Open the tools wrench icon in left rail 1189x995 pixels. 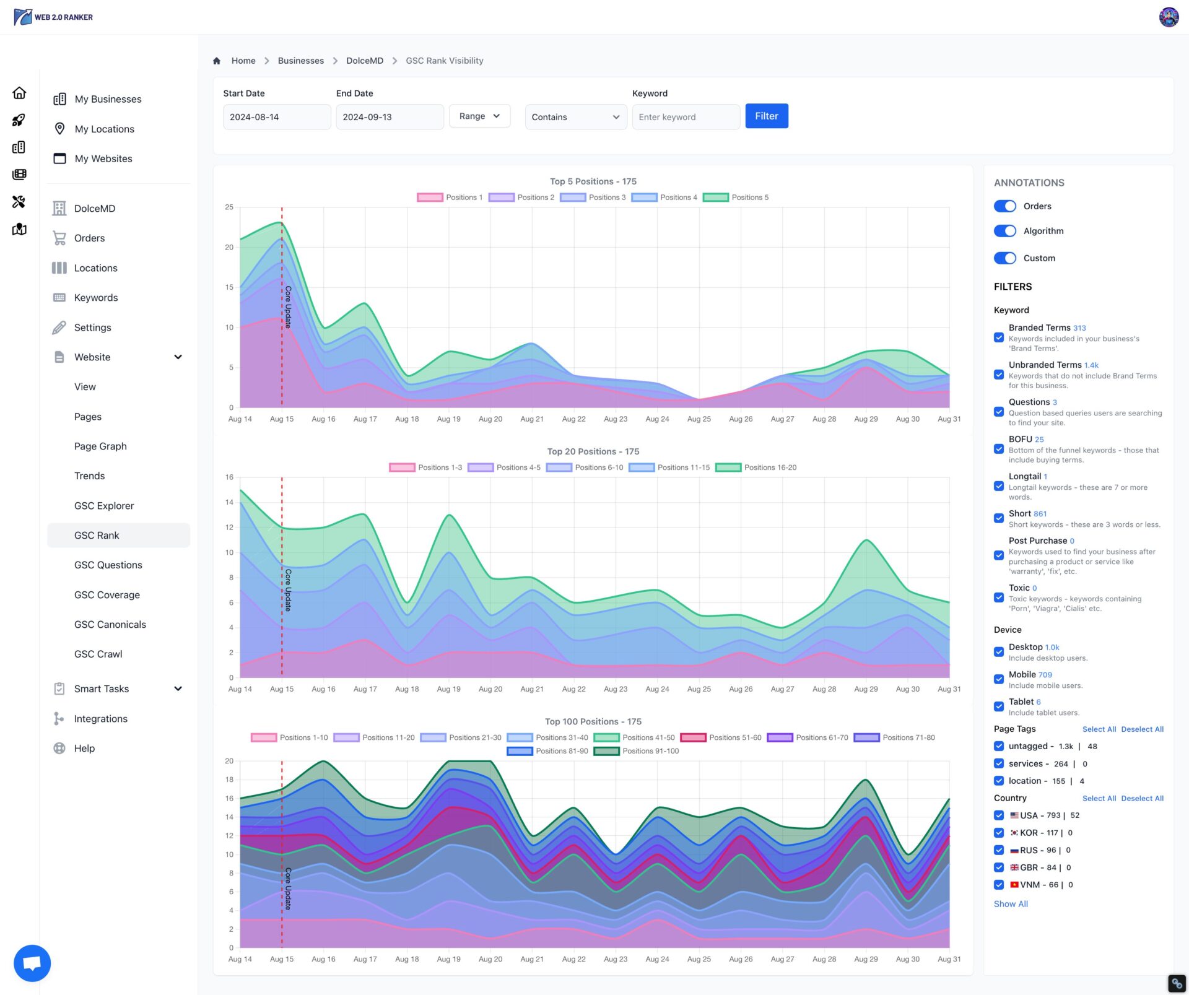(19, 202)
